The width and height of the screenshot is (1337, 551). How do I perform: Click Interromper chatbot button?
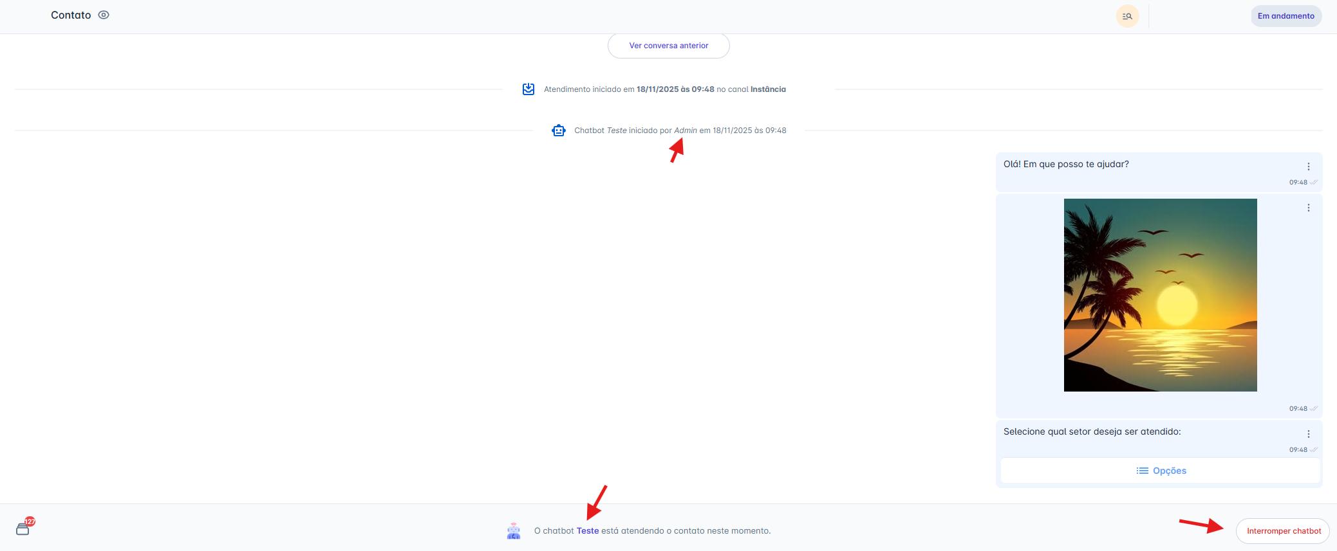[x=1283, y=531]
